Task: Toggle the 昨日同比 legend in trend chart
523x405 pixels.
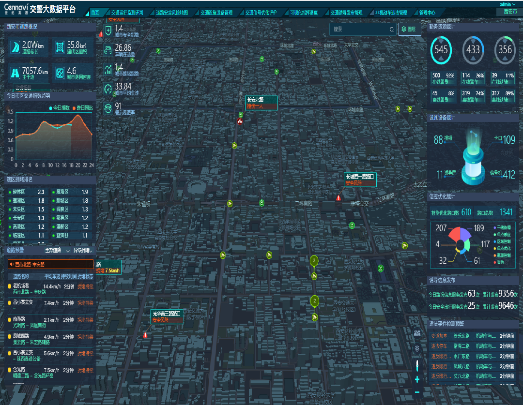Action: 82,107
